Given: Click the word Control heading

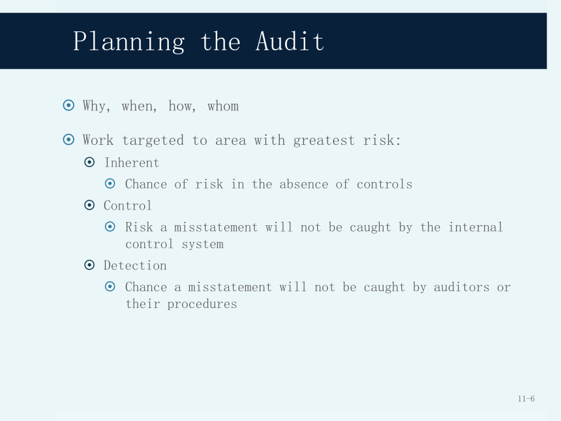Looking at the screenshot, I should tap(128, 206).
